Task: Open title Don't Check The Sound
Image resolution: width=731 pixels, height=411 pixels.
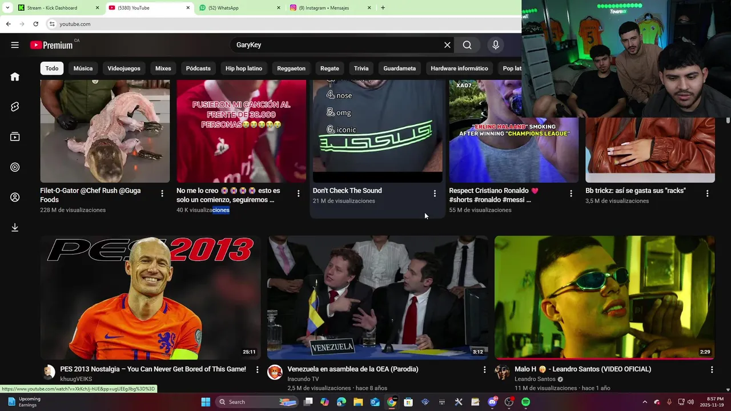Action: [x=347, y=191]
